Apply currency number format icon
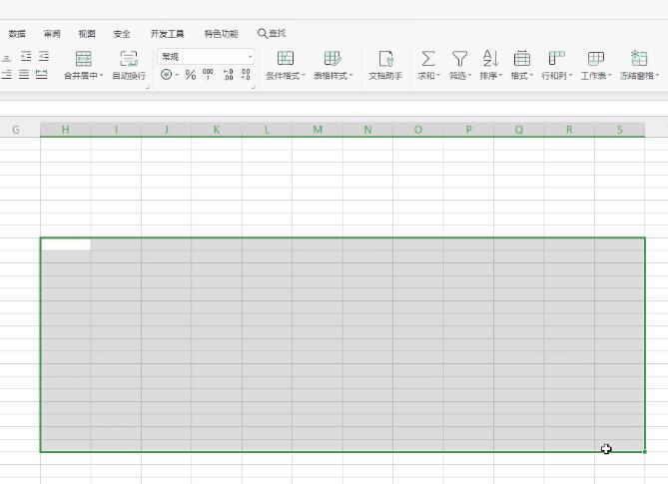Screen dimensions: 668x484 pos(166,75)
